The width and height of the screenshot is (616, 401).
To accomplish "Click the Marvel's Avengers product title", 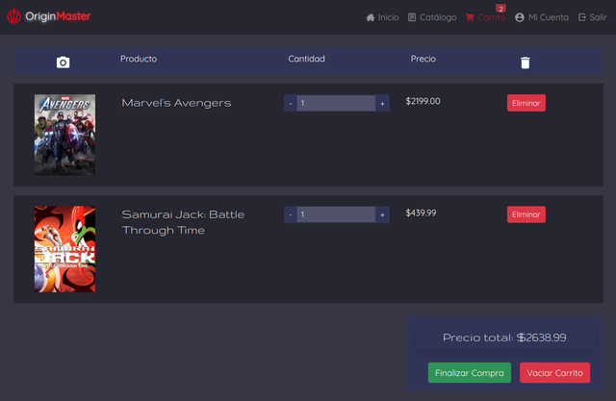I will point(176,103).
